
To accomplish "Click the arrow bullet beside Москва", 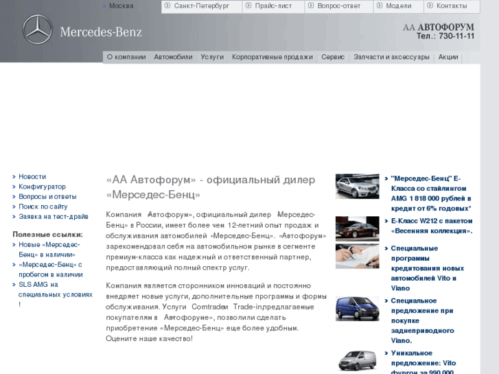I will pyautogui.click(x=105, y=5).
